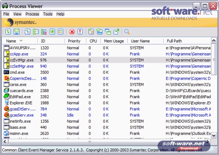The width and height of the screenshot is (219, 155).
Task: Click the D:\WinXP\CUEcards path cell
Action: point(188,91)
